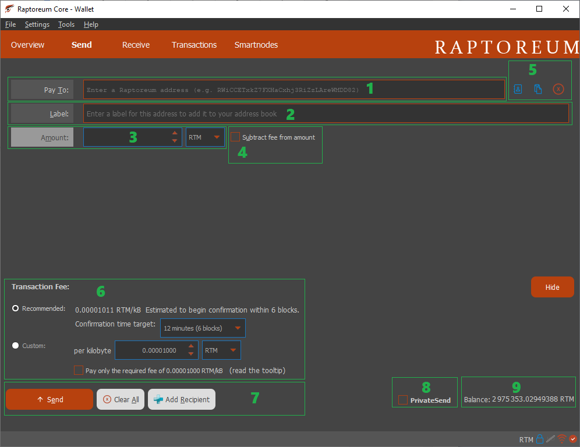Click the network connections icon in status bar
Viewport: 580px width, 447px height.
point(561,439)
